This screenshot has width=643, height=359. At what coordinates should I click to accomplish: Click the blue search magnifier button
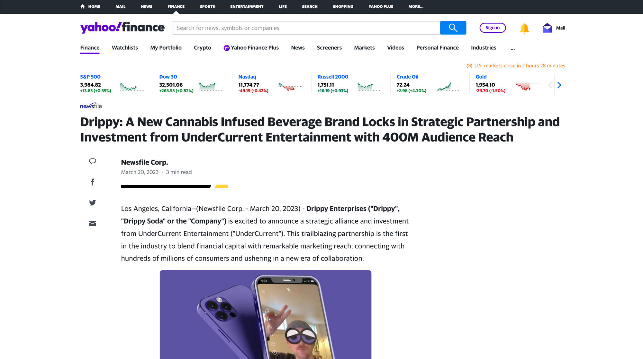453,28
